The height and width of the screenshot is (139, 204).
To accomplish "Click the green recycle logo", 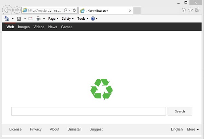I will 101,89.
